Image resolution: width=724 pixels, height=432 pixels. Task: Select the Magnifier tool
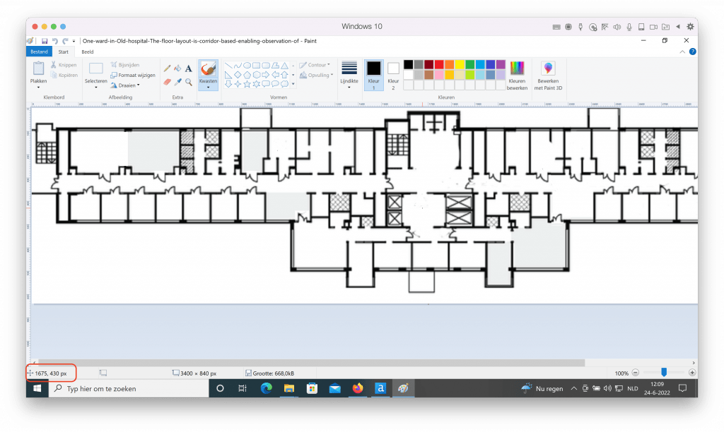tap(189, 82)
